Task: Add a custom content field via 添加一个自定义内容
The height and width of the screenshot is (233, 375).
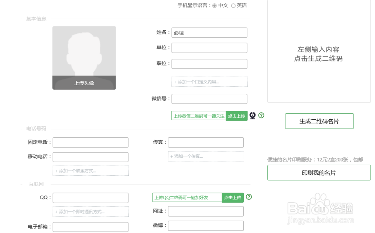Action: pyautogui.click(x=209, y=82)
